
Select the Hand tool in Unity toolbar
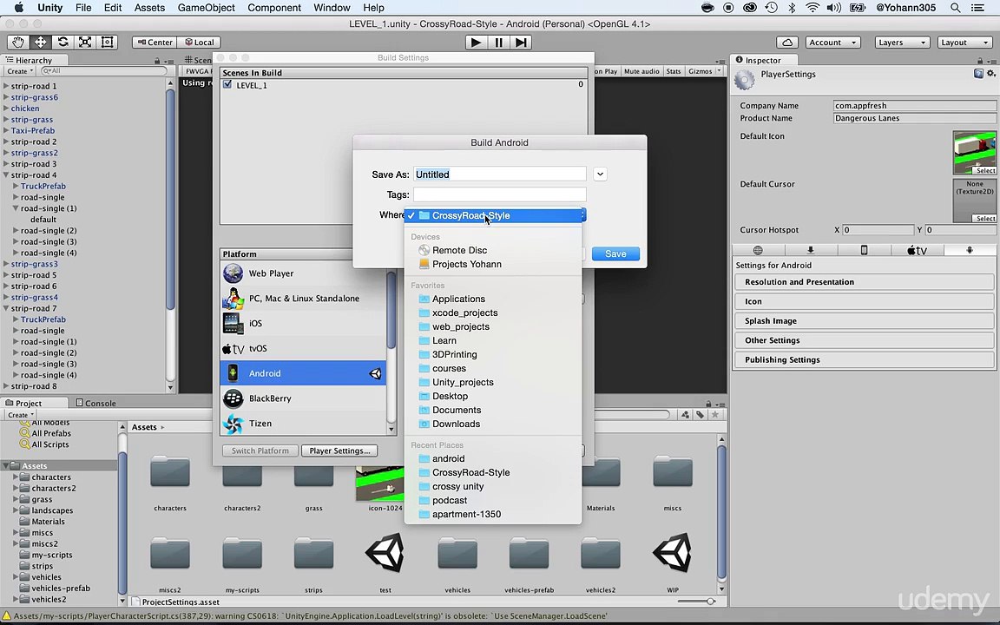(x=18, y=42)
